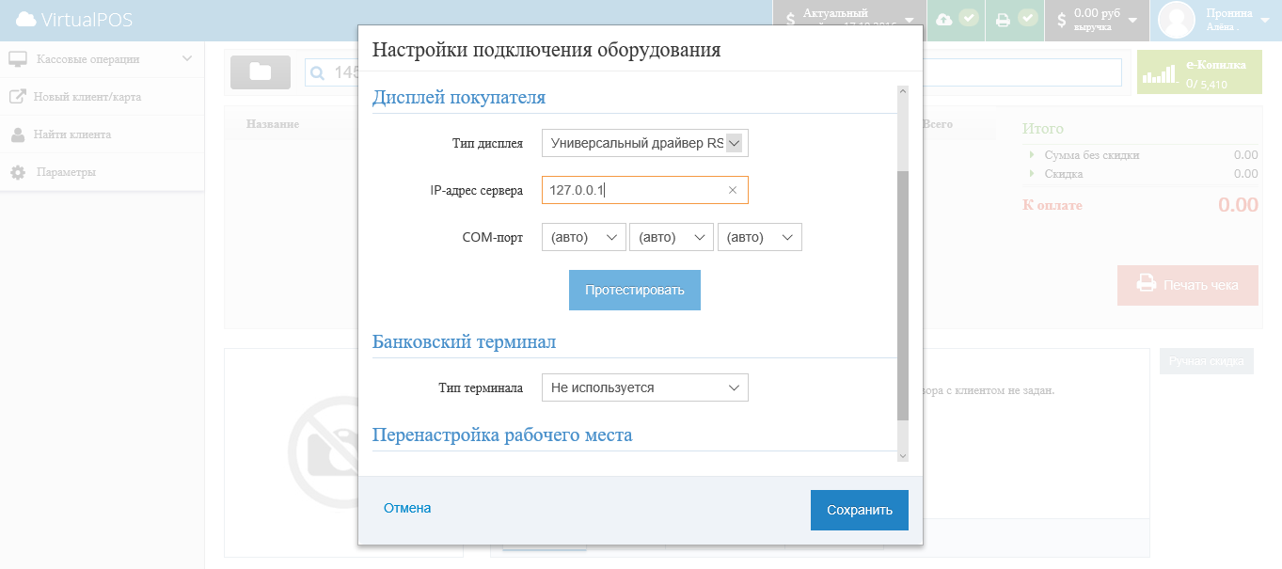Click the Протестировать button
1282x569 pixels.
[634, 290]
